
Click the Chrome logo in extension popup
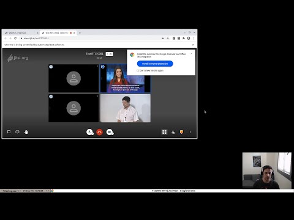point(132,54)
